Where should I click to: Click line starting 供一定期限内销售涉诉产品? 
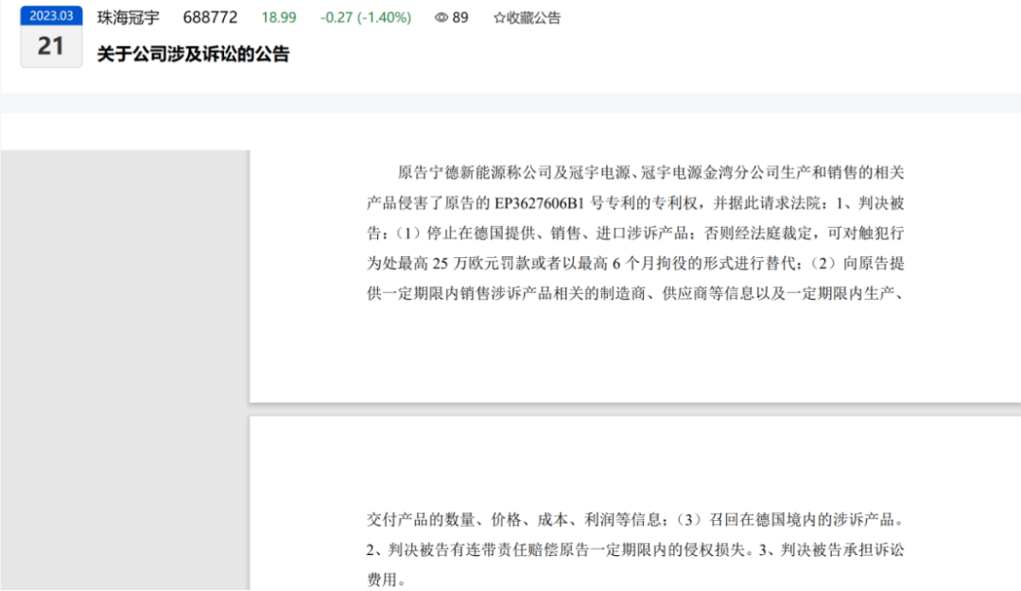(x=635, y=294)
